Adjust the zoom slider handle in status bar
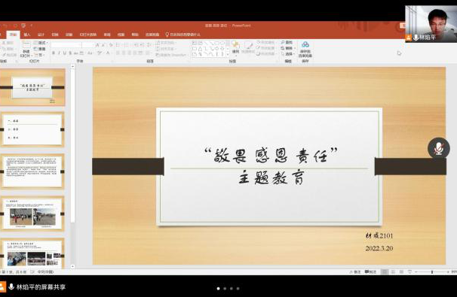The height and width of the screenshot is (297, 457). point(432,272)
